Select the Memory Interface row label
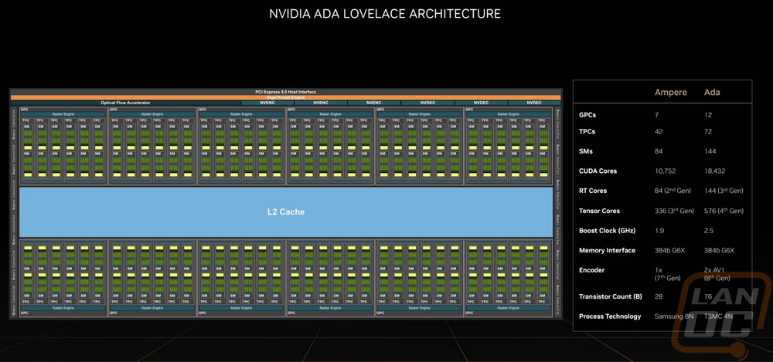Screen dimensions: 773x362 point(608,250)
